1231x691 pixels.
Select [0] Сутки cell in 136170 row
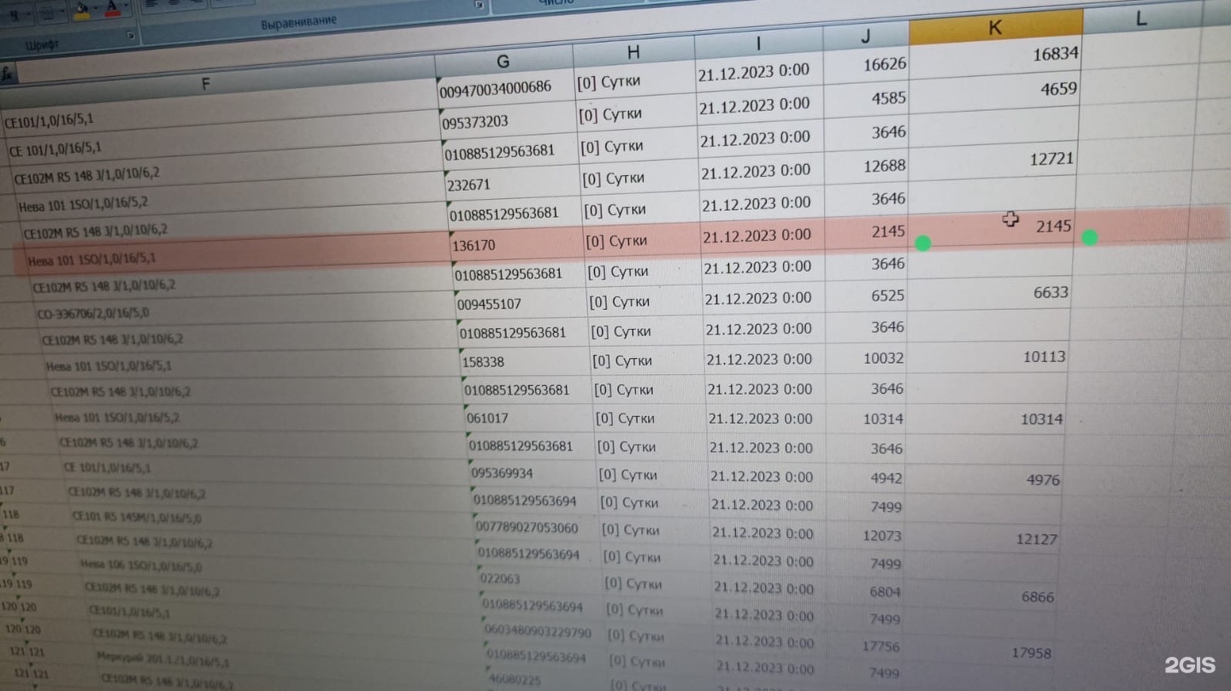(643, 240)
